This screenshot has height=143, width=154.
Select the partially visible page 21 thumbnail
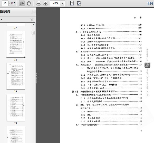(16, 135)
